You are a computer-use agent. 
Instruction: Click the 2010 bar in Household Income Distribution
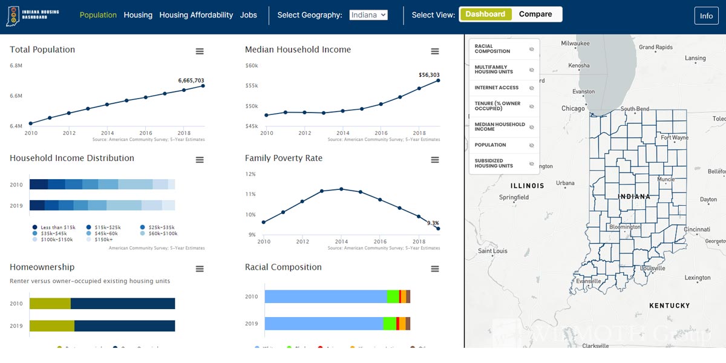[x=102, y=185]
